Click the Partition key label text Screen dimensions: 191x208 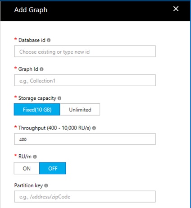coord(28,185)
